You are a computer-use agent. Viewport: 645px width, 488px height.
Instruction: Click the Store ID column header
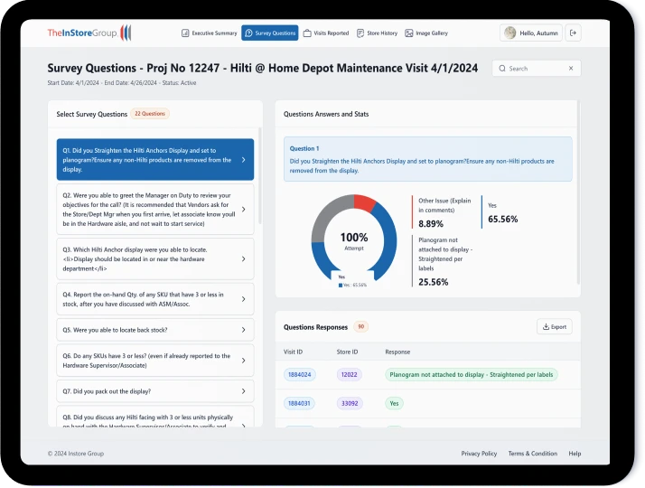coord(347,352)
